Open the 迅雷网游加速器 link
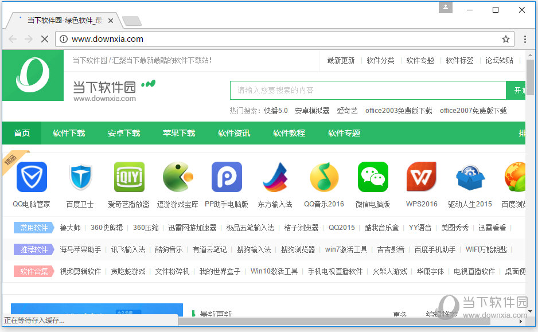 tap(193, 228)
